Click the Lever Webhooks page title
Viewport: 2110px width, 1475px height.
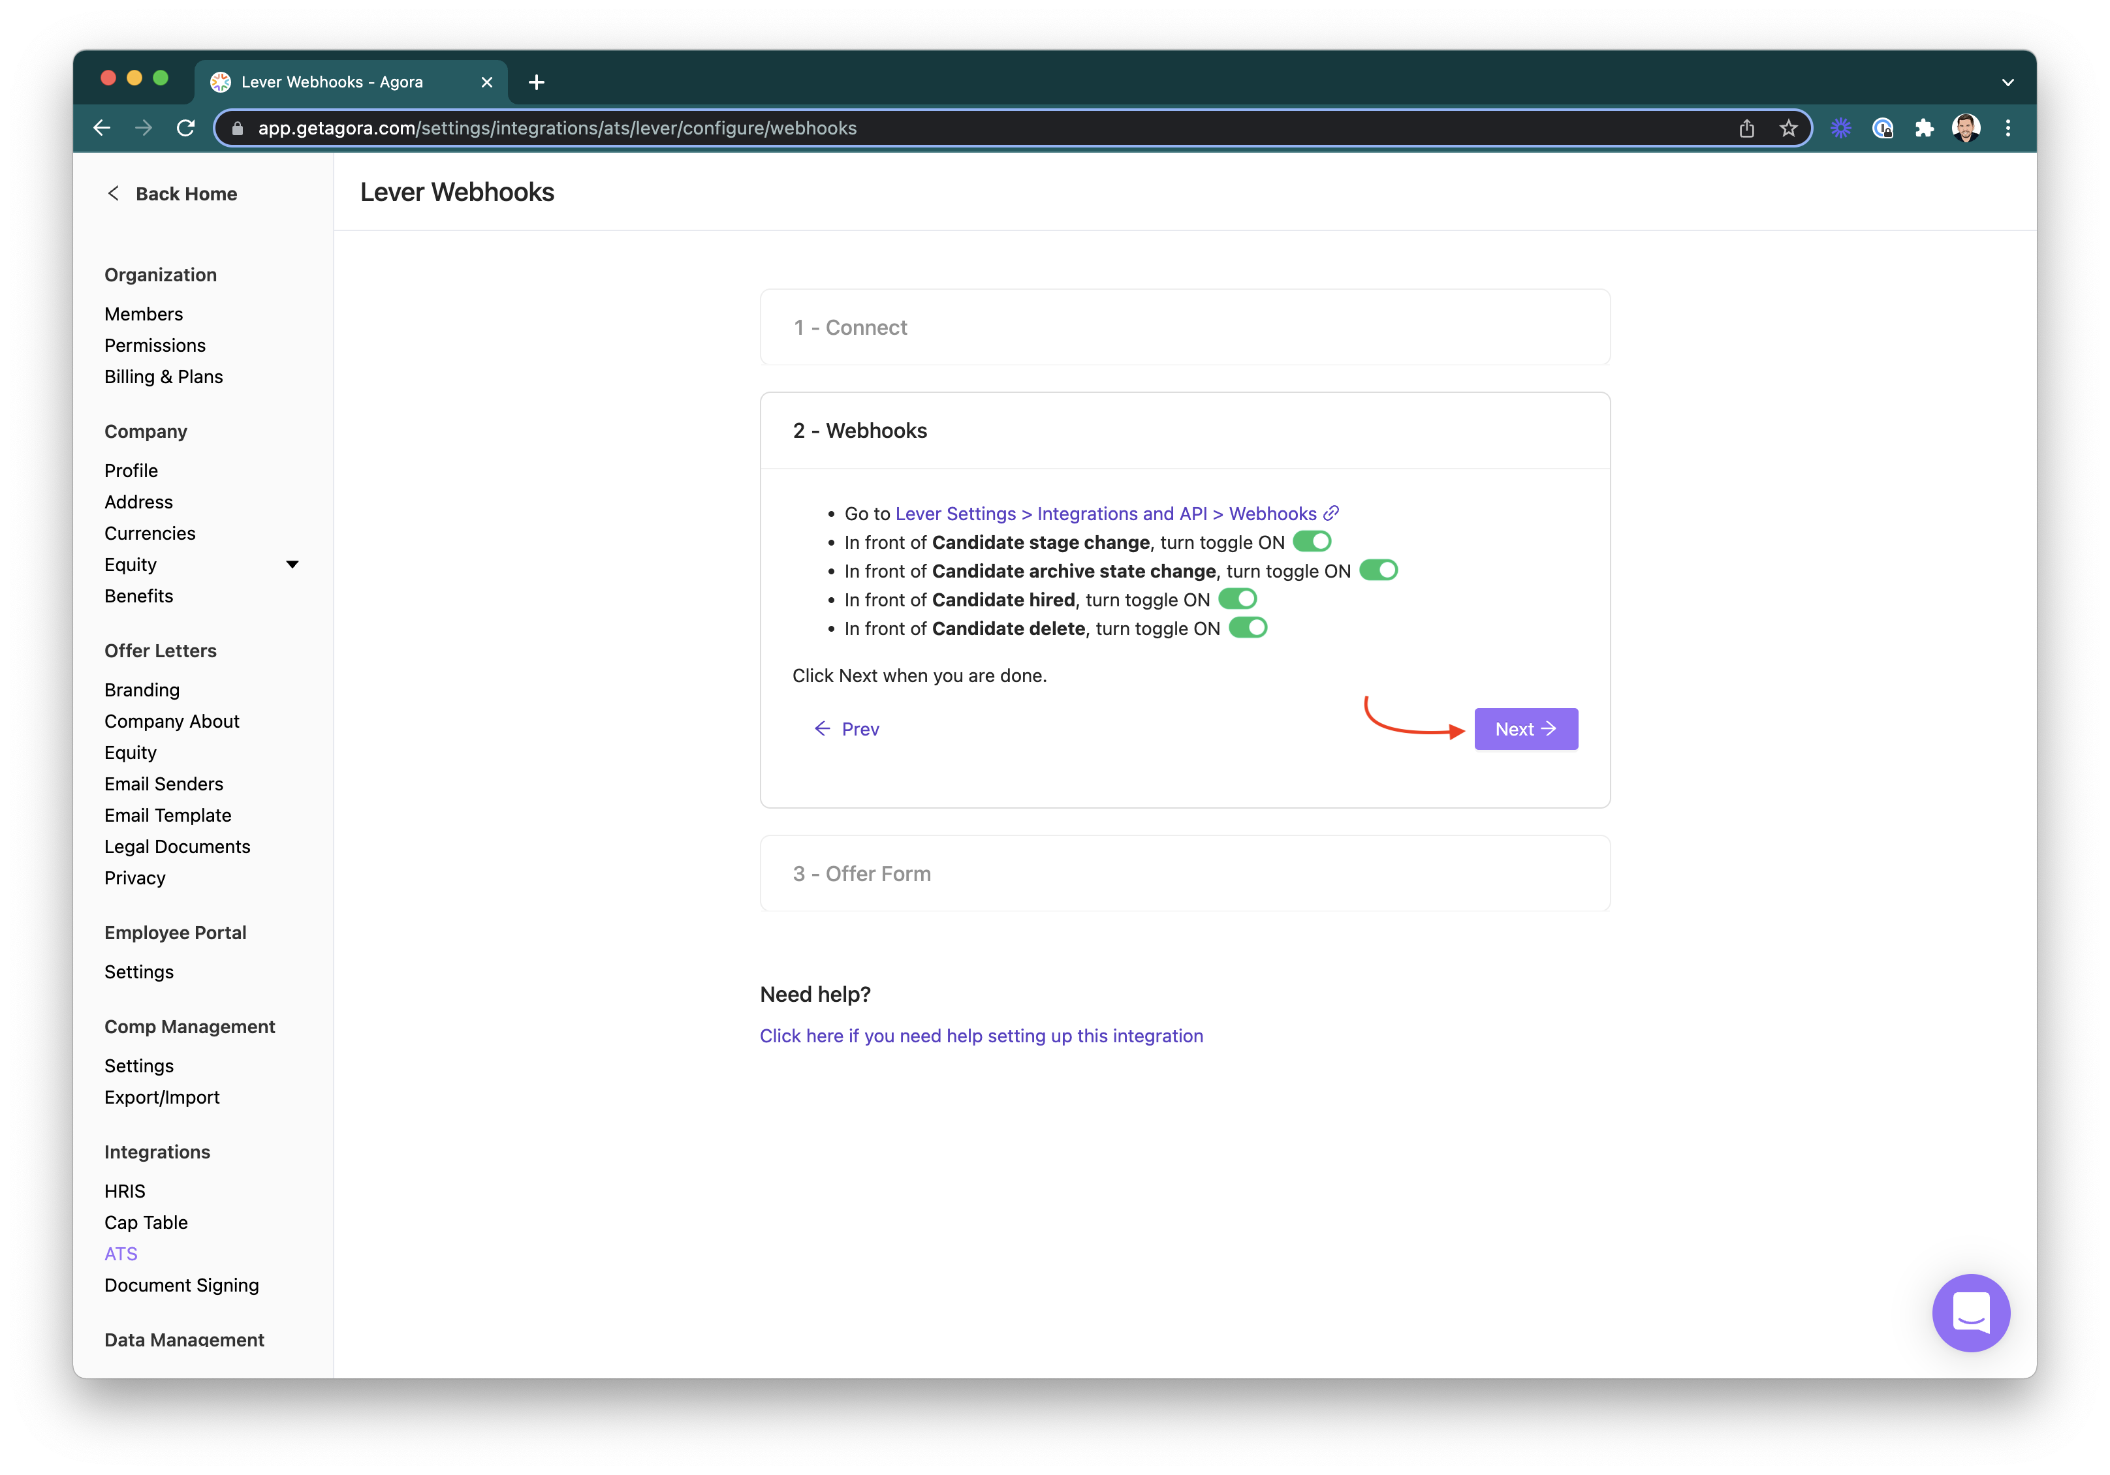(x=457, y=191)
